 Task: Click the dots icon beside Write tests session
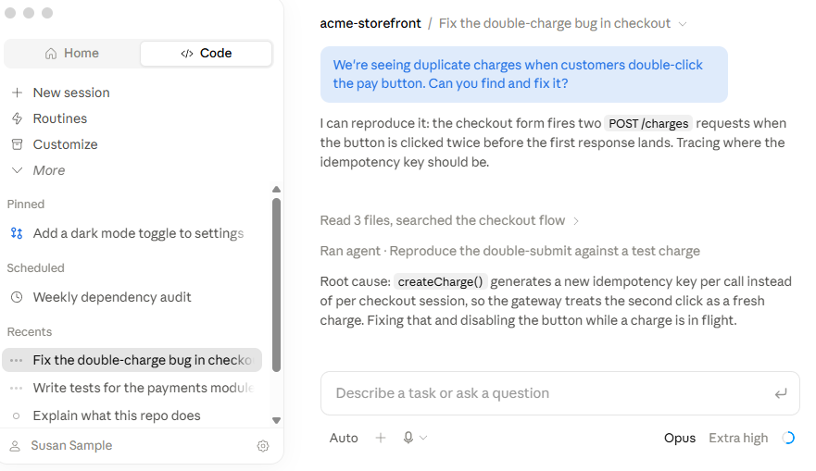point(16,388)
